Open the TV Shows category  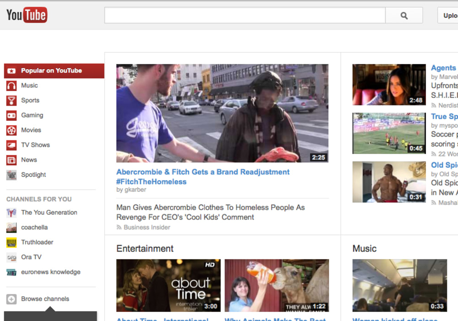[x=35, y=145]
